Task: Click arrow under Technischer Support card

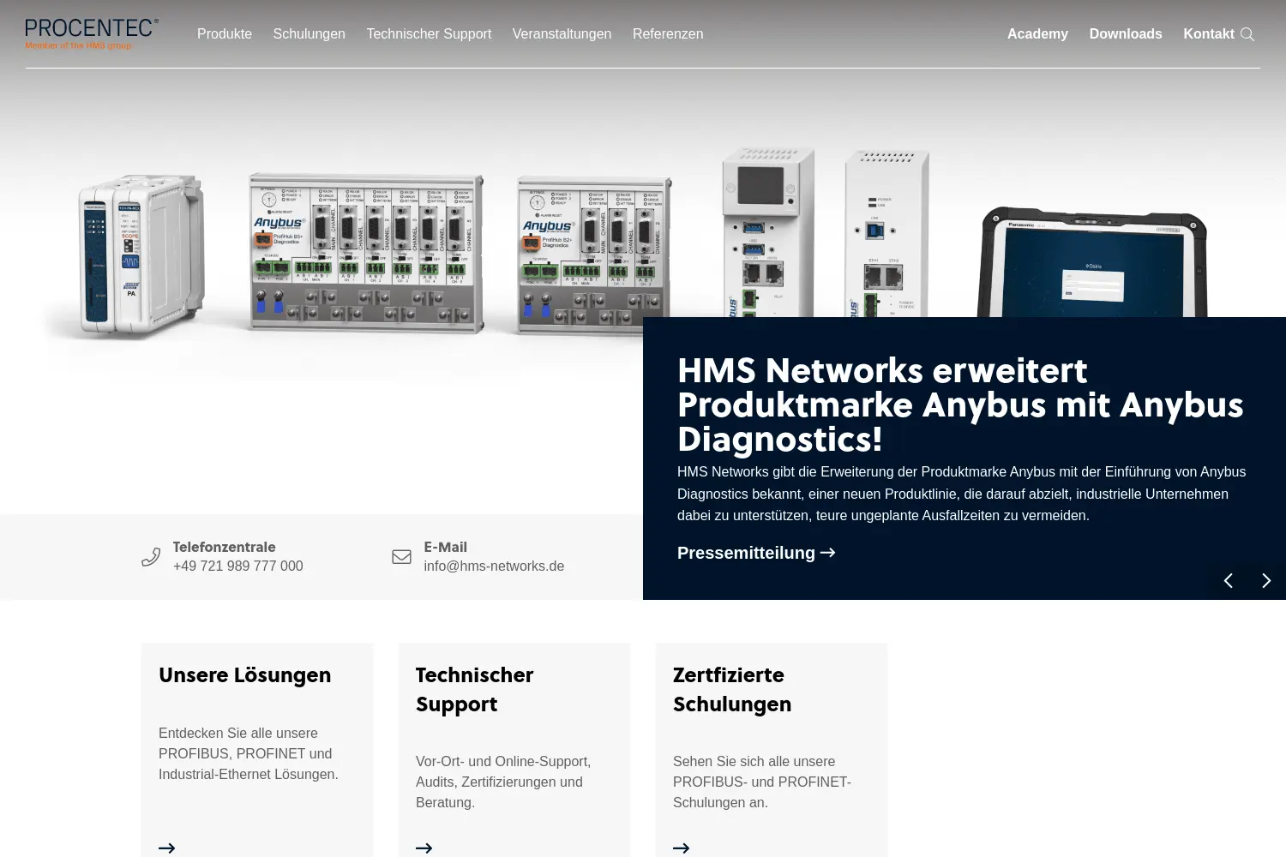Action: (424, 848)
